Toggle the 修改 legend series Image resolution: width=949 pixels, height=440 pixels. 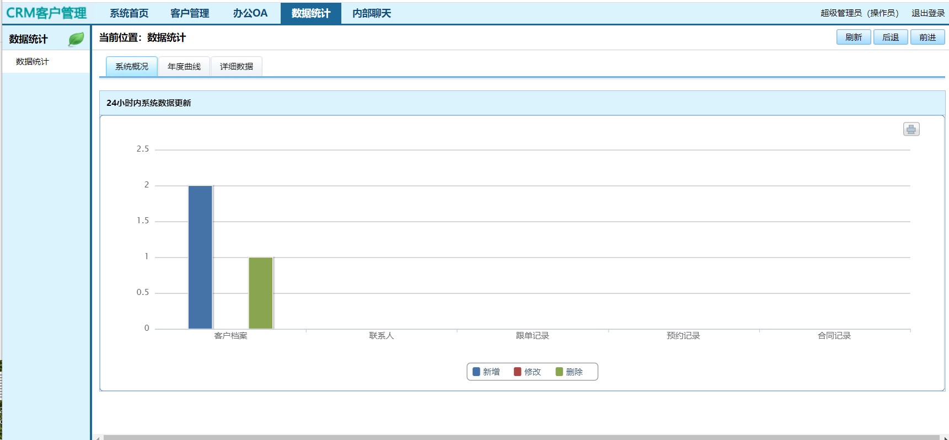[x=528, y=372]
